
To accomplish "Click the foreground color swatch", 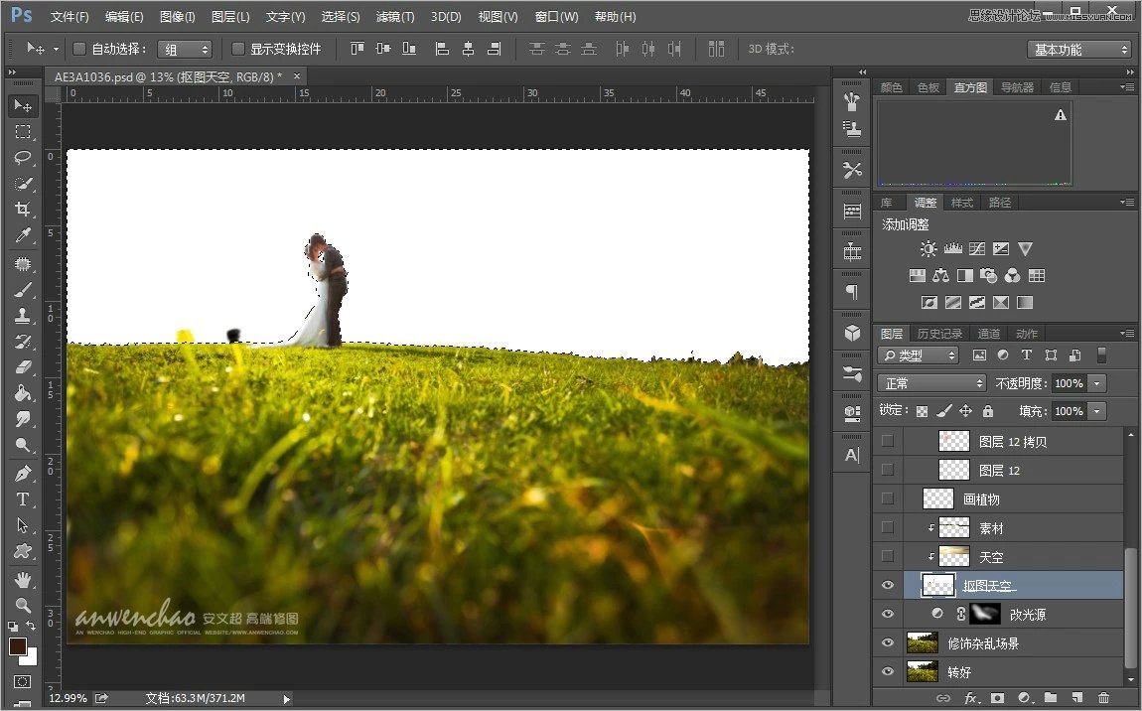I will tap(18, 646).
